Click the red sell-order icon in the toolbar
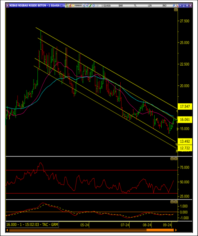 coord(70,5)
